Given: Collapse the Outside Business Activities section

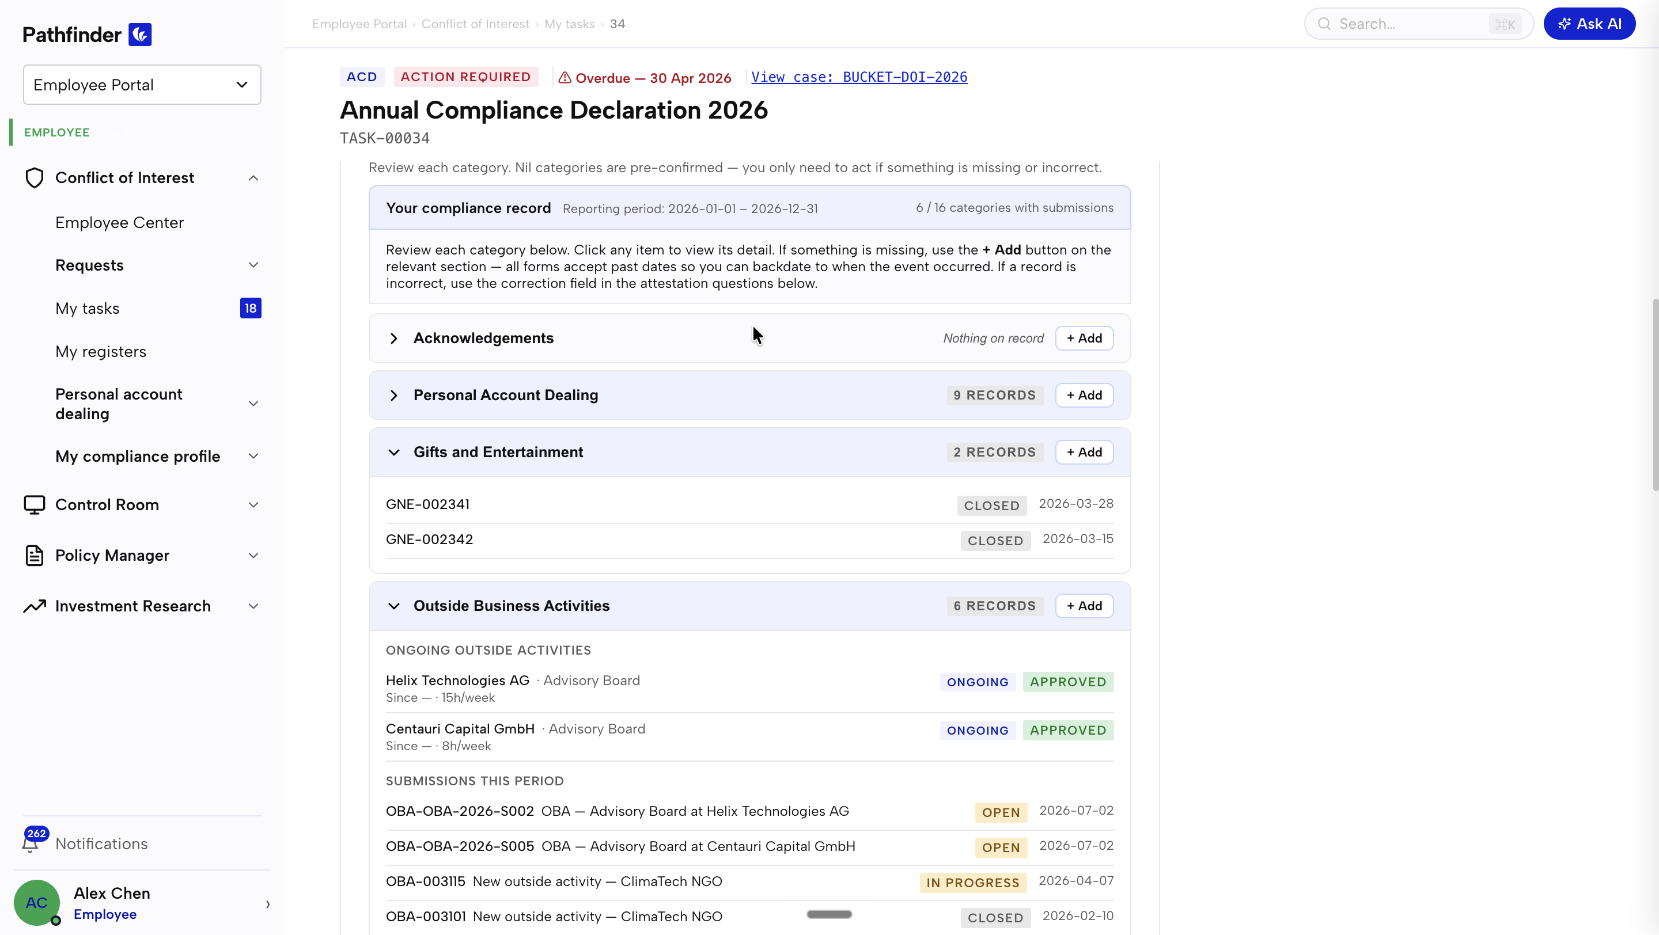Looking at the screenshot, I should point(393,606).
